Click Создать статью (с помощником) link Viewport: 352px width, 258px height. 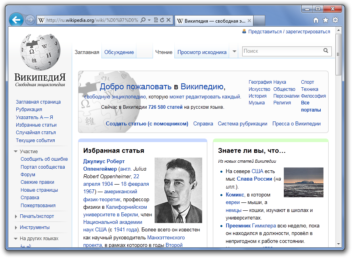point(147,123)
